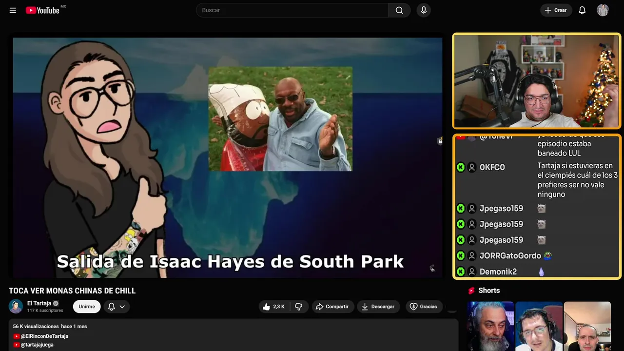The width and height of the screenshot is (624, 351).
Task: Click the streamer webcam overlay
Action: point(537,81)
